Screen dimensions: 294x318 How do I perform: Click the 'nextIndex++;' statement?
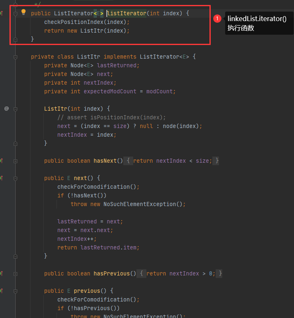pos(77,239)
